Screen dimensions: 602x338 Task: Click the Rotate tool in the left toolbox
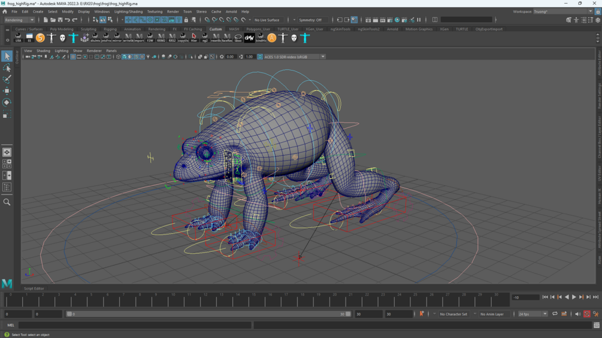click(x=7, y=102)
